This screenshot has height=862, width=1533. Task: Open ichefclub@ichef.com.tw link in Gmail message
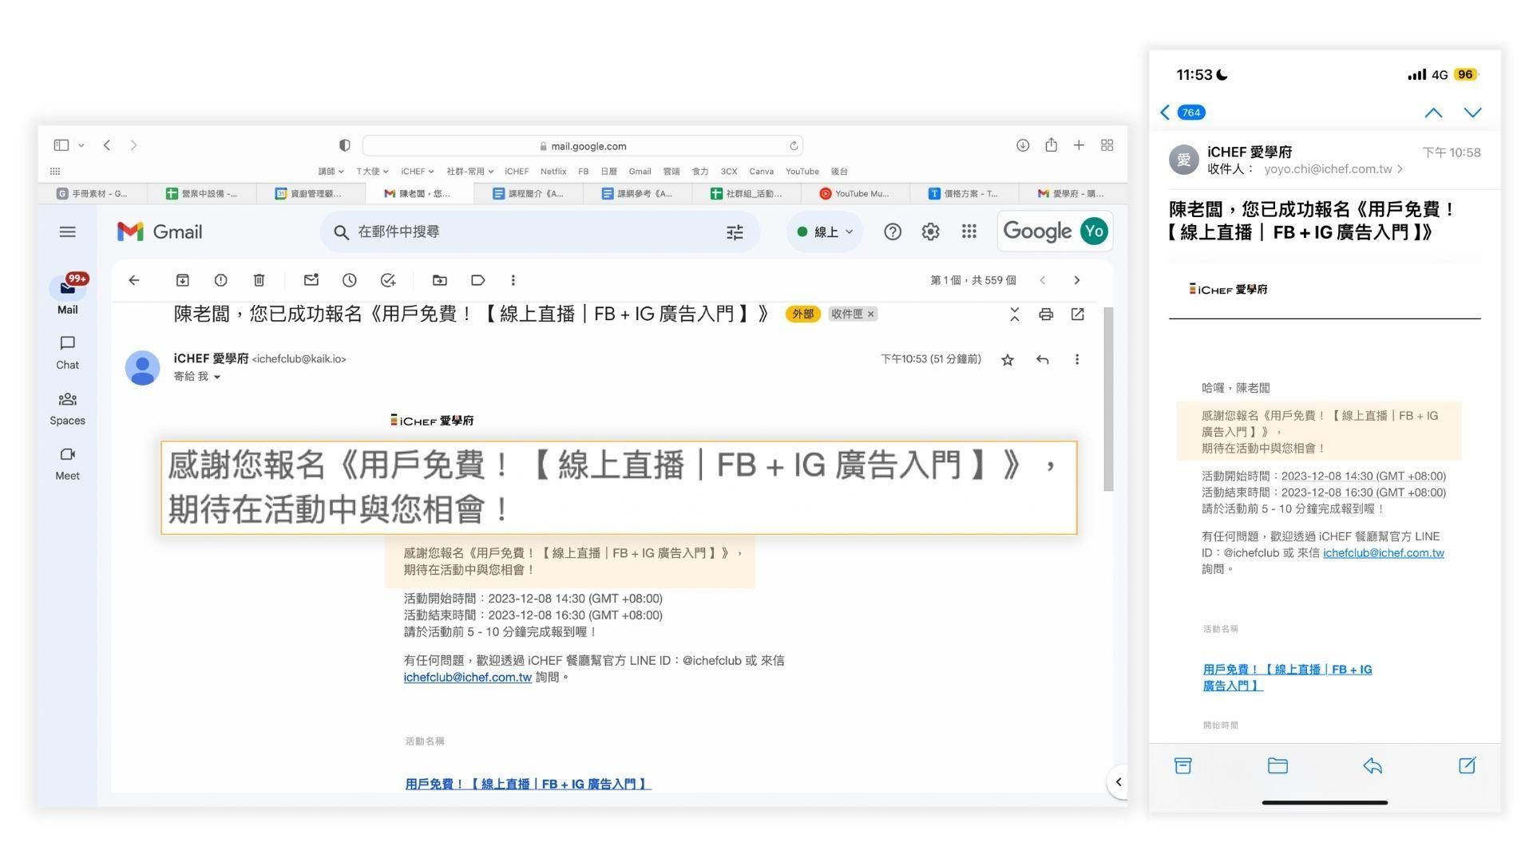pos(467,678)
